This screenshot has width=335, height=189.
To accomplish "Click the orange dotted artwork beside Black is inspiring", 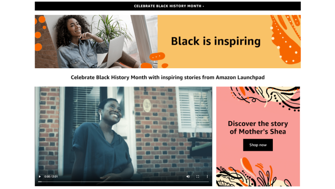I will (x=286, y=39).
